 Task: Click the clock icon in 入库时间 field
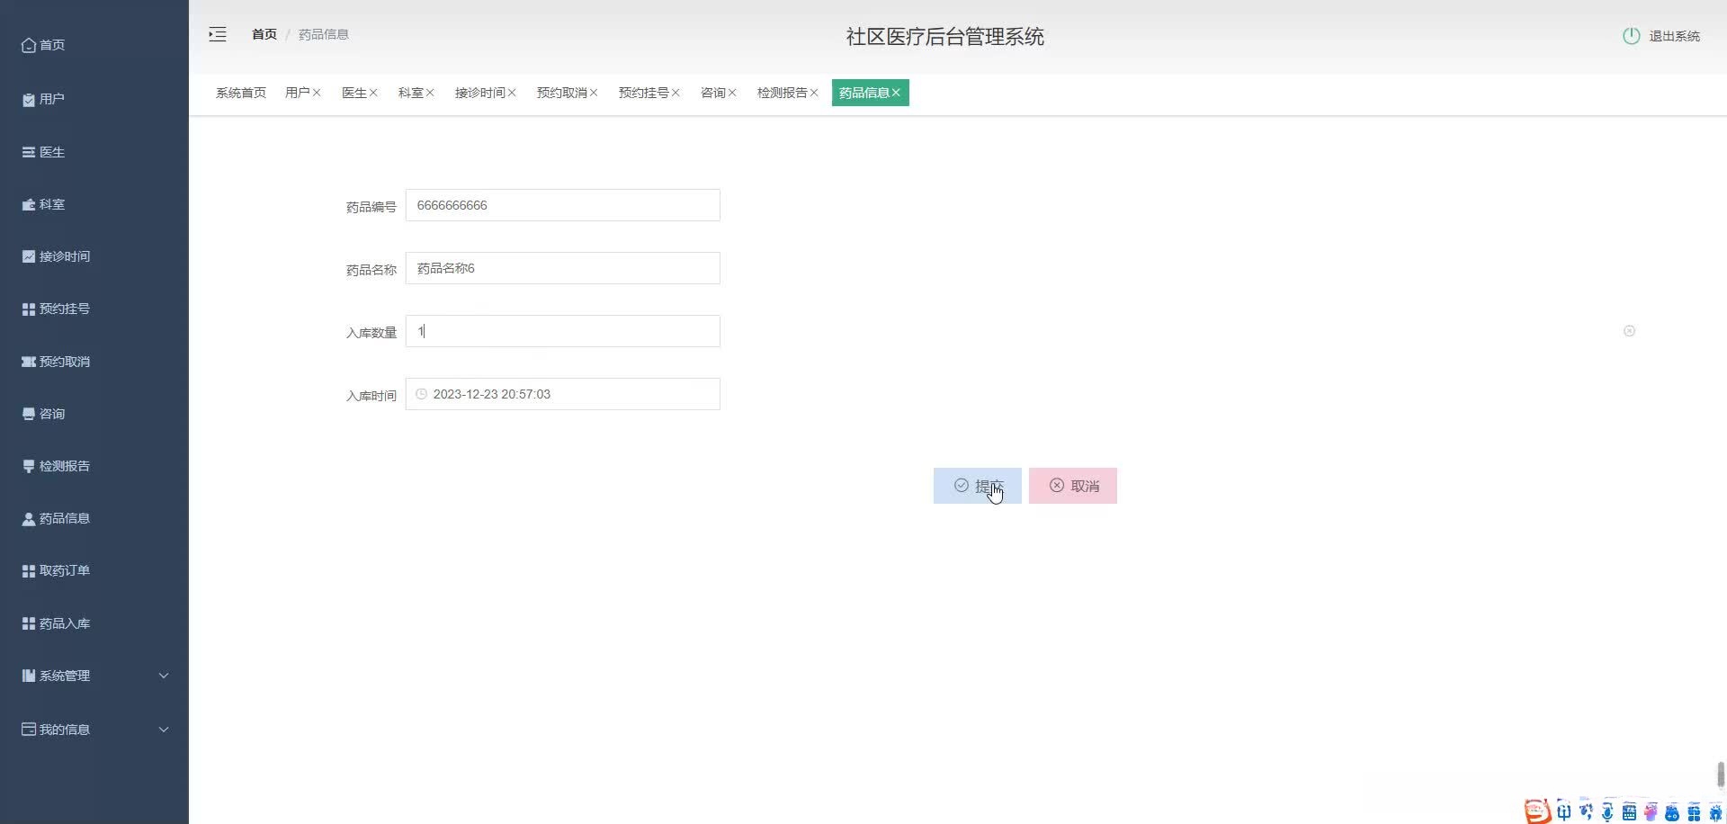pyautogui.click(x=421, y=393)
